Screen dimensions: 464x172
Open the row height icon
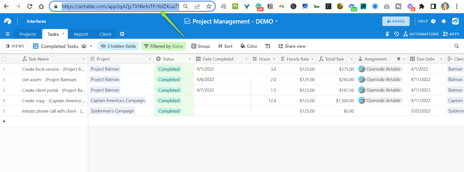coord(267,46)
